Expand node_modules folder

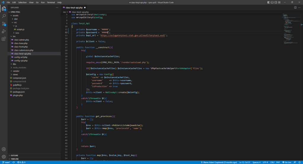point(34,68)
